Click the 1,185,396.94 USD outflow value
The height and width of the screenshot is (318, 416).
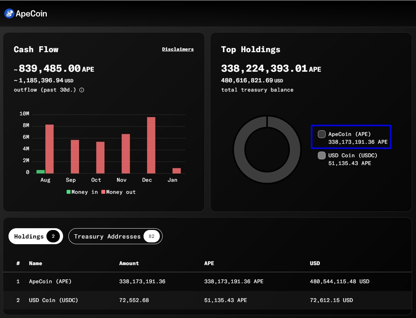pyautogui.click(x=44, y=80)
